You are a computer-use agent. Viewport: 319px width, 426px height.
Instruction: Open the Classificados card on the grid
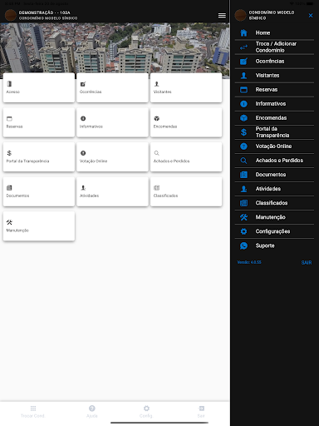[x=186, y=191]
